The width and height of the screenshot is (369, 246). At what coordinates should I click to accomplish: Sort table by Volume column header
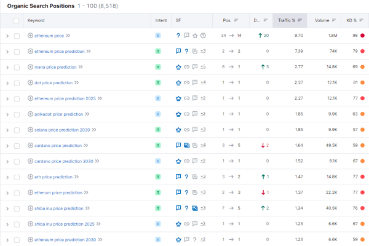pyautogui.click(x=325, y=20)
